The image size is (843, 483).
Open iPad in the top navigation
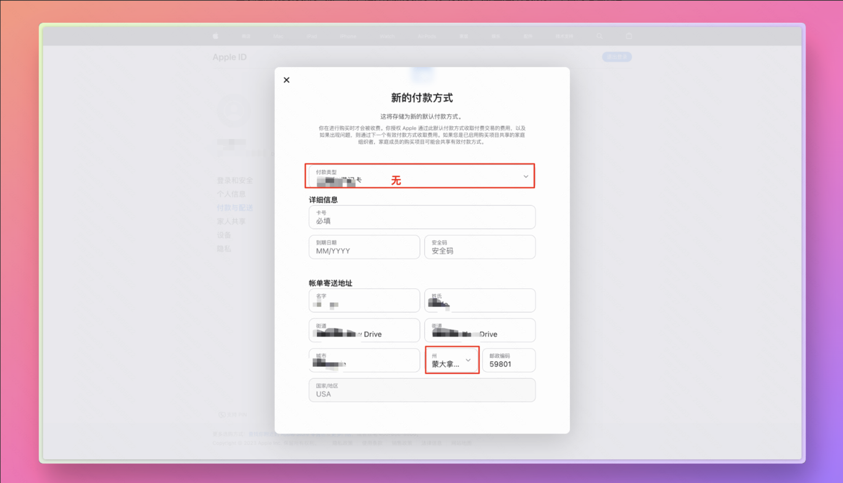click(312, 37)
